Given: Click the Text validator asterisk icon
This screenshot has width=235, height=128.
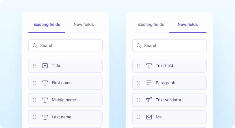Looking at the screenshot, I should pos(149,100).
